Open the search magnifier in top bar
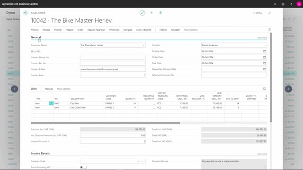 click(275, 4)
